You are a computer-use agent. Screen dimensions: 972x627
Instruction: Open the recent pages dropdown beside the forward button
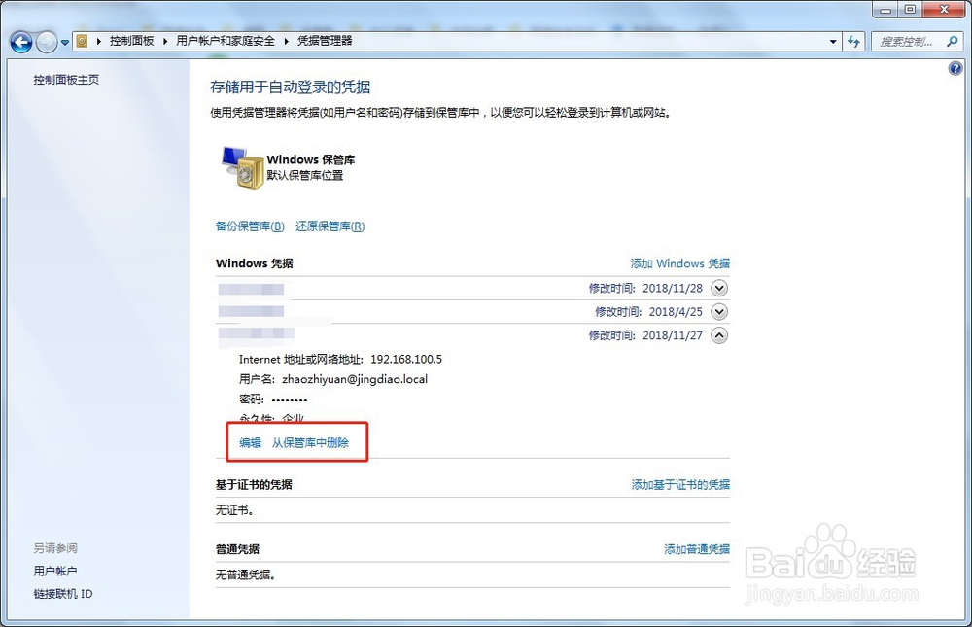tap(64, 41)
